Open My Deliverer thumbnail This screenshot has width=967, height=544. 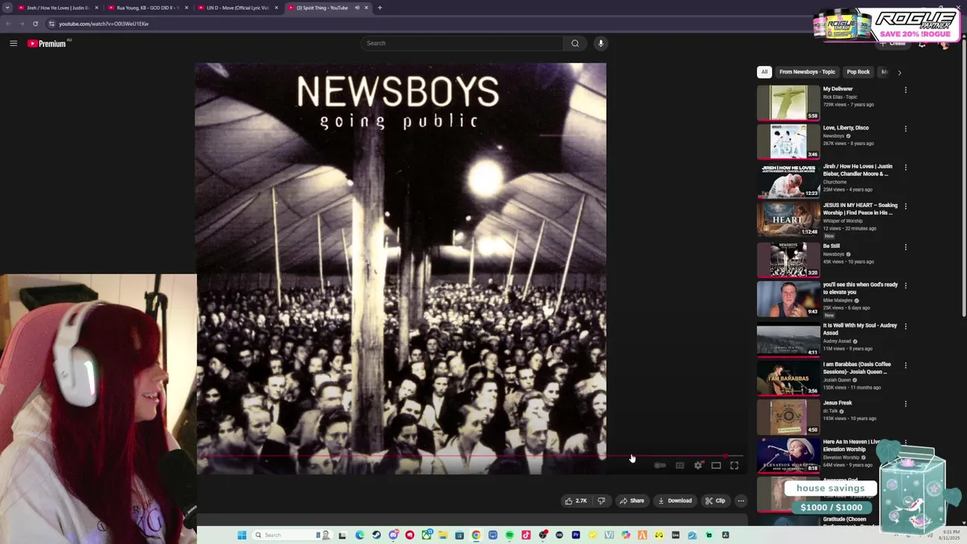coord(788,103)
